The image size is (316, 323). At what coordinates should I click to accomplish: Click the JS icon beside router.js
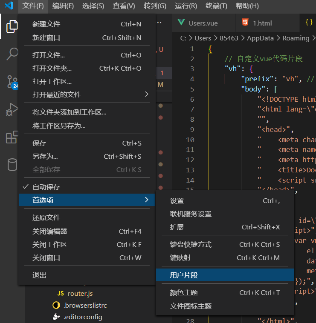click(x=61, y=293)
